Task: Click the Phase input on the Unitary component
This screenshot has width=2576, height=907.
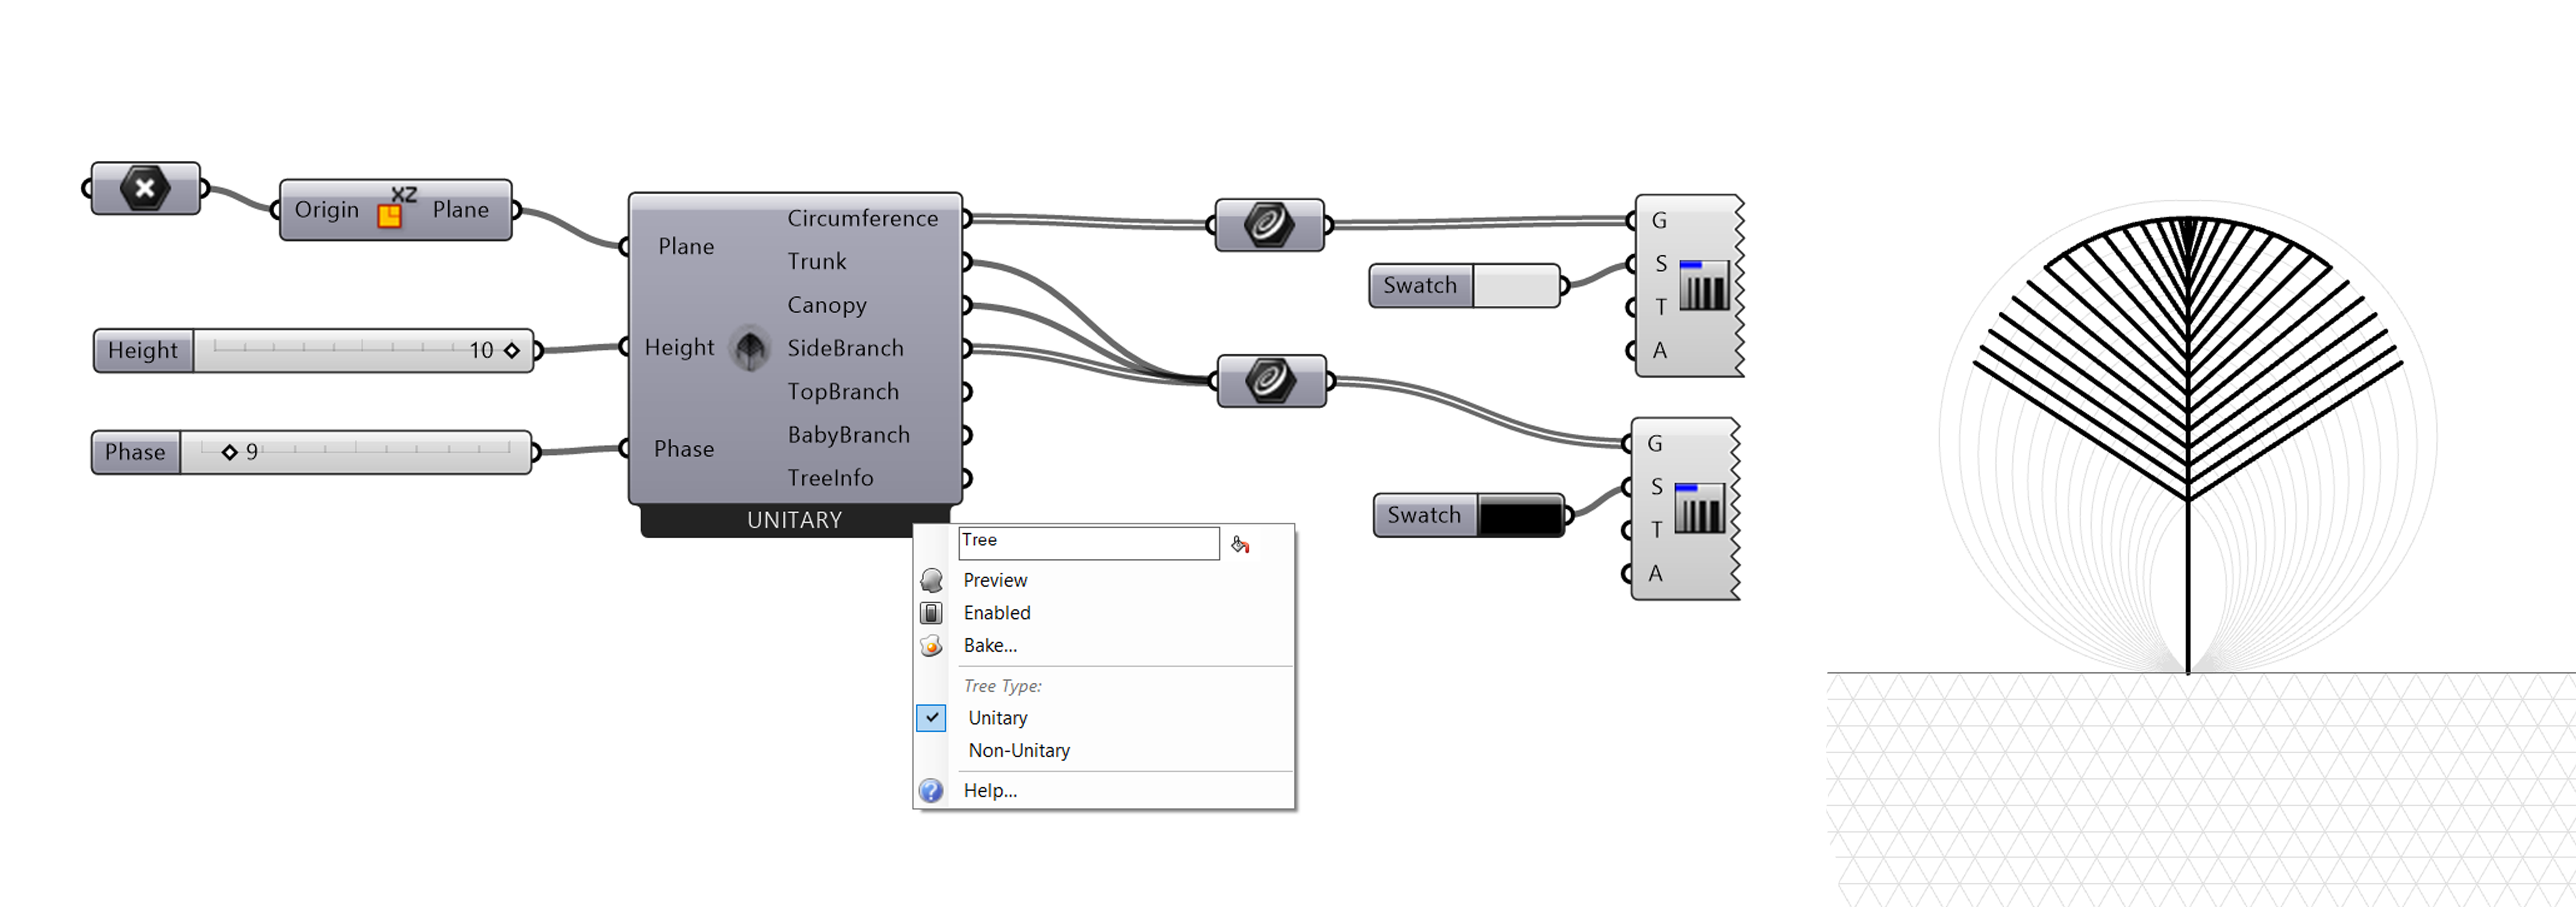Action: tap(684, 449)
